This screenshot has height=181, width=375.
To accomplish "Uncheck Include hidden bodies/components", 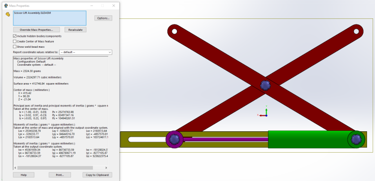I will (14, 36).
